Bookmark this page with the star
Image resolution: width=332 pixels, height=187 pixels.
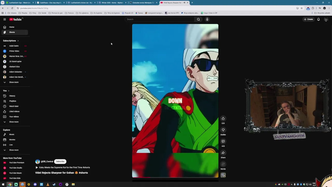pyautogui.click(x=301, y=8)
